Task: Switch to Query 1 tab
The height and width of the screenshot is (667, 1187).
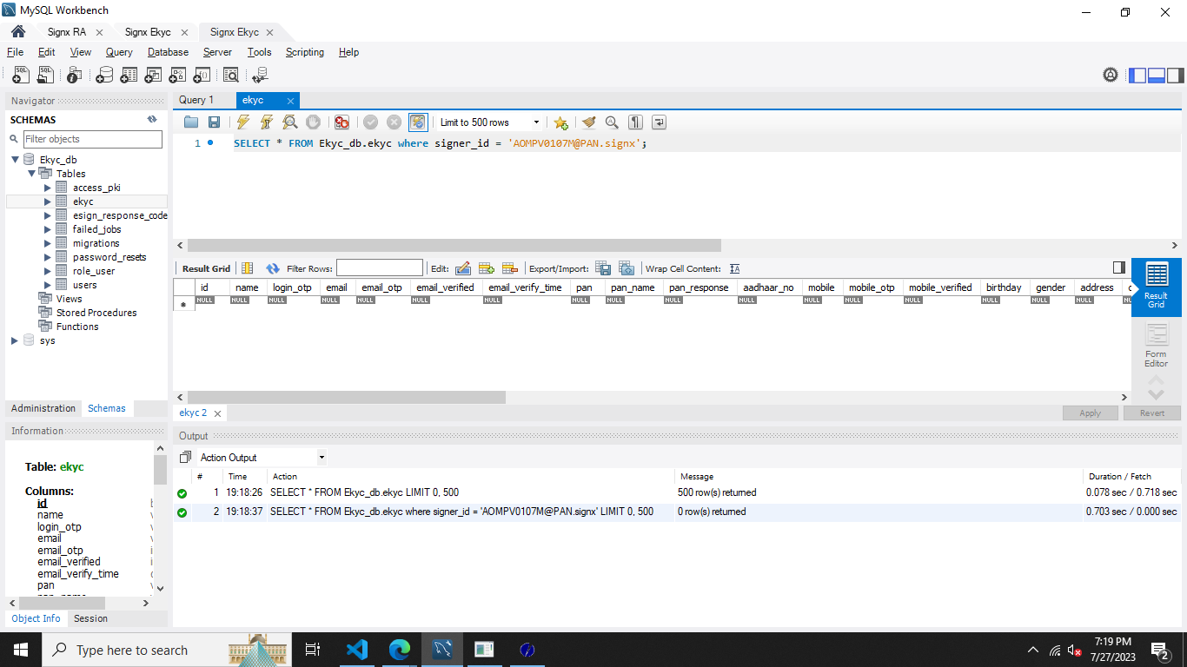Action: click(196, 100)
